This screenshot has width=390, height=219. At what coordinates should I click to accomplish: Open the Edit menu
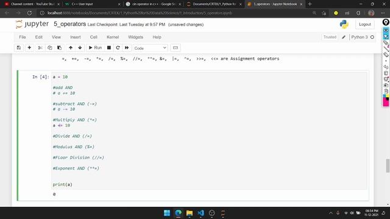coord(39,37)
